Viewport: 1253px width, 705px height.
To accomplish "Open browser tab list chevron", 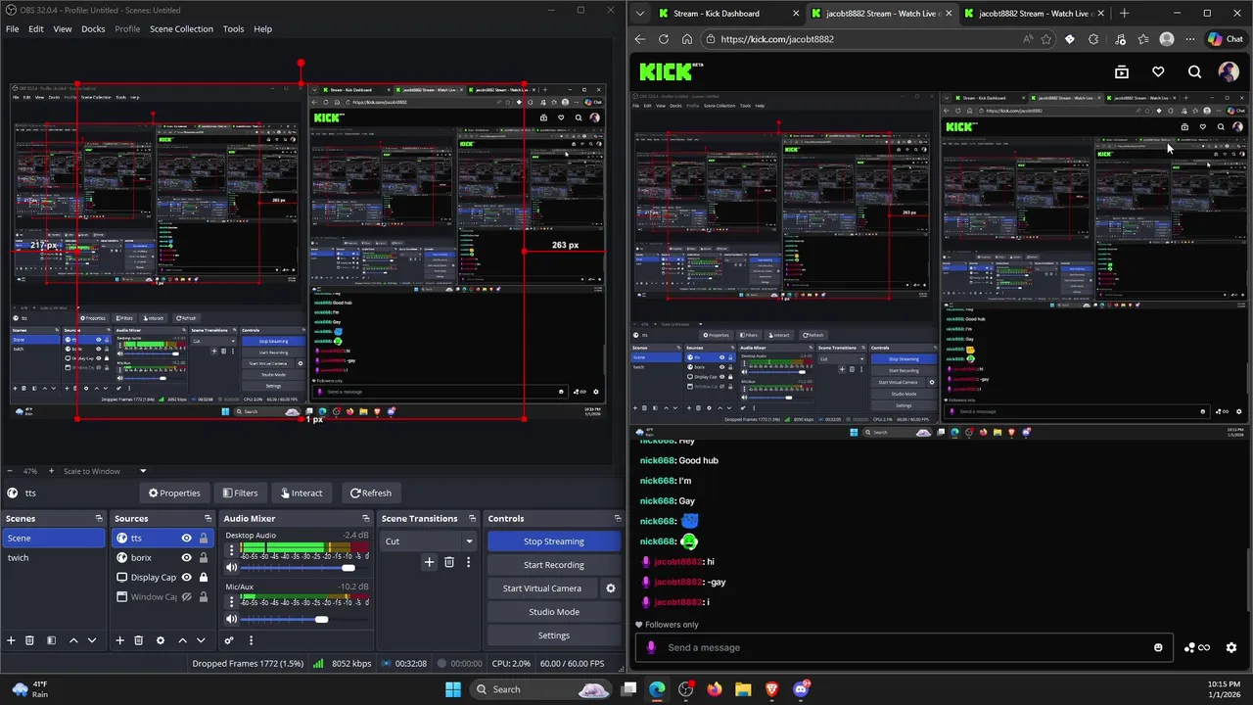I will coord(639,14).
